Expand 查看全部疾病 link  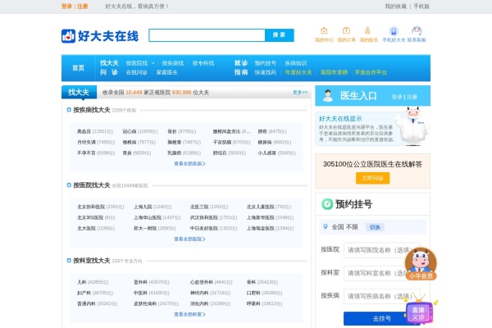189,163
